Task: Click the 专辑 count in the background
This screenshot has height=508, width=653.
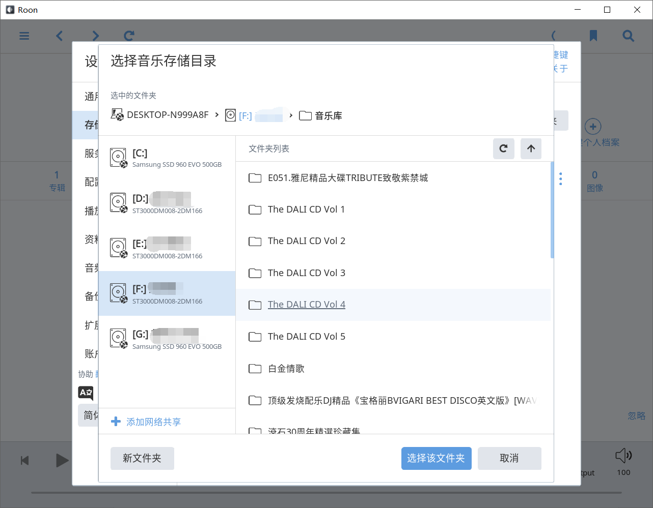Action: [x=57, y=181]
